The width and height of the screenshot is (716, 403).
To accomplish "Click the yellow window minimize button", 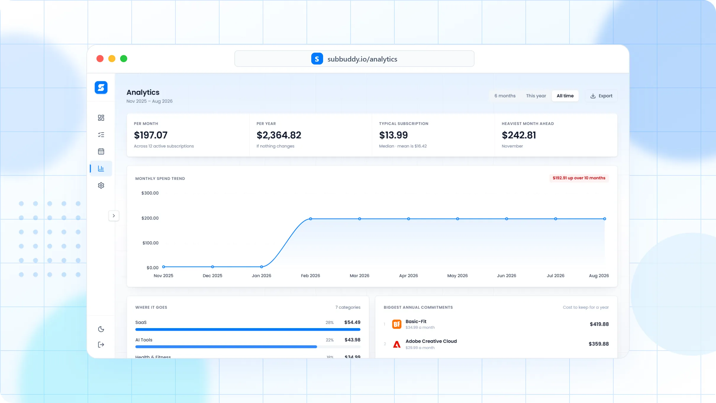I will click(x=112, y=59).
